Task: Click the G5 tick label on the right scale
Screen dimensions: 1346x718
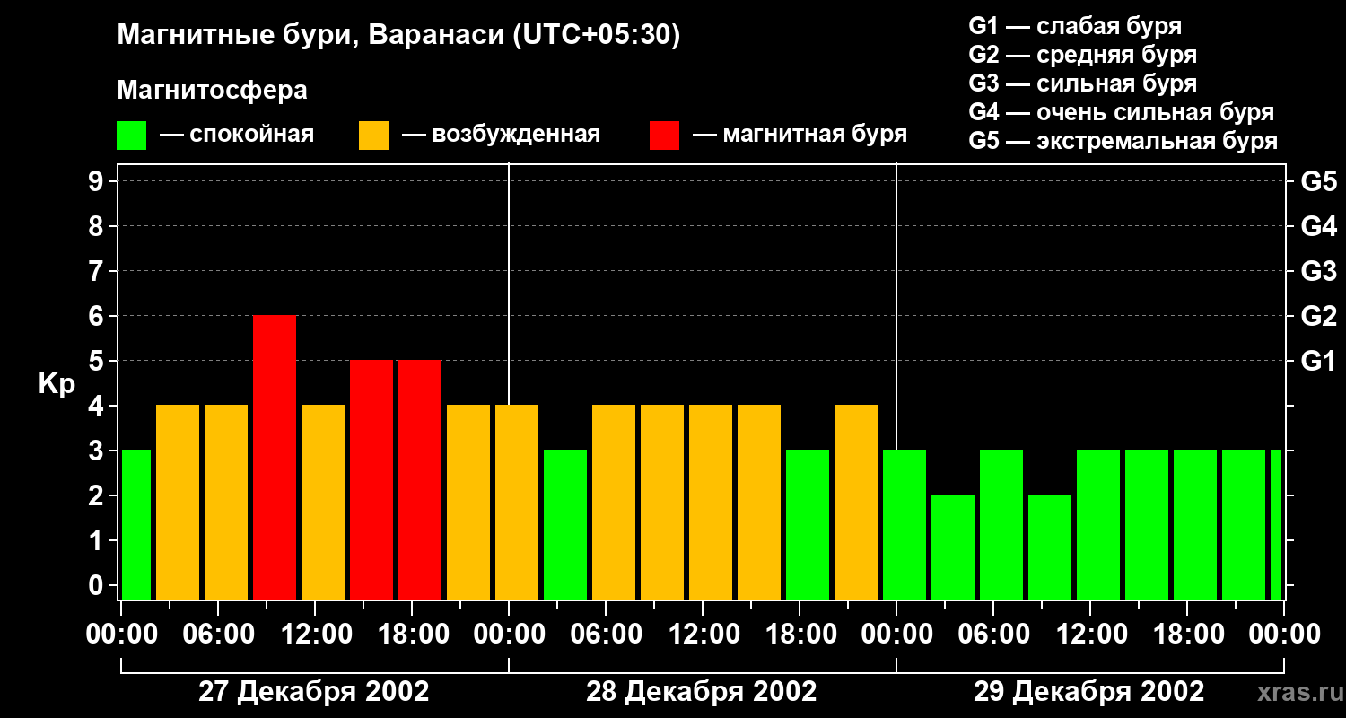Action: (1318, 181)
